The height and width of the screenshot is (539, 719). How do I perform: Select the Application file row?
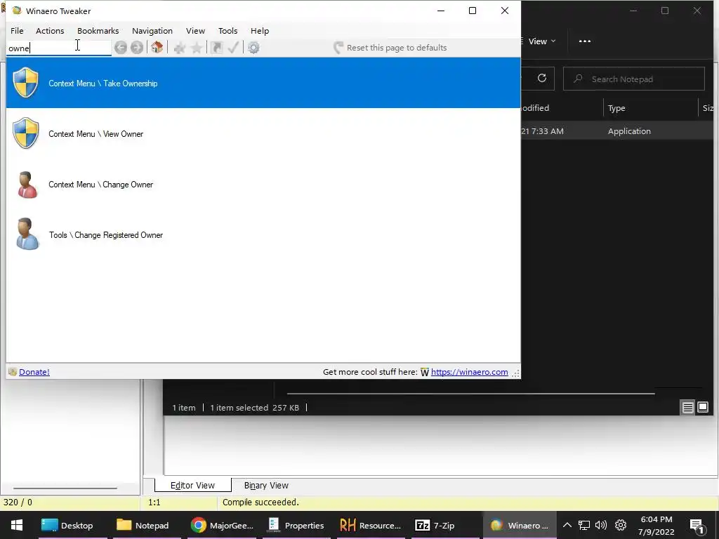pyautogui.click(x=616, y=131)
